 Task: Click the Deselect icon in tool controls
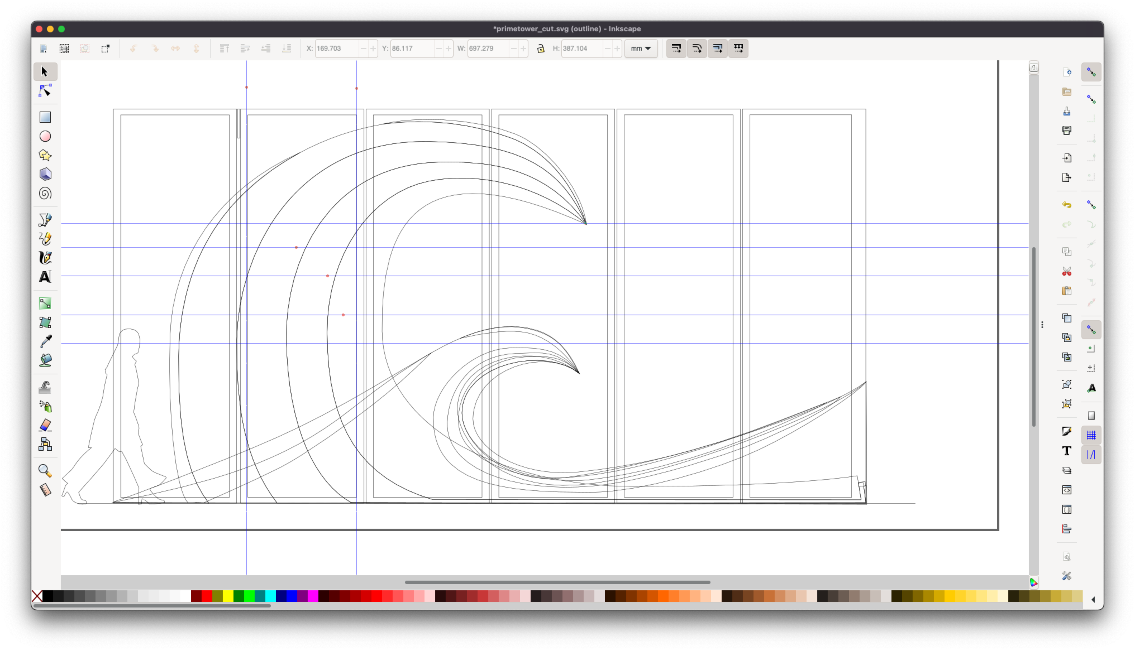click(x=85, y=48)
